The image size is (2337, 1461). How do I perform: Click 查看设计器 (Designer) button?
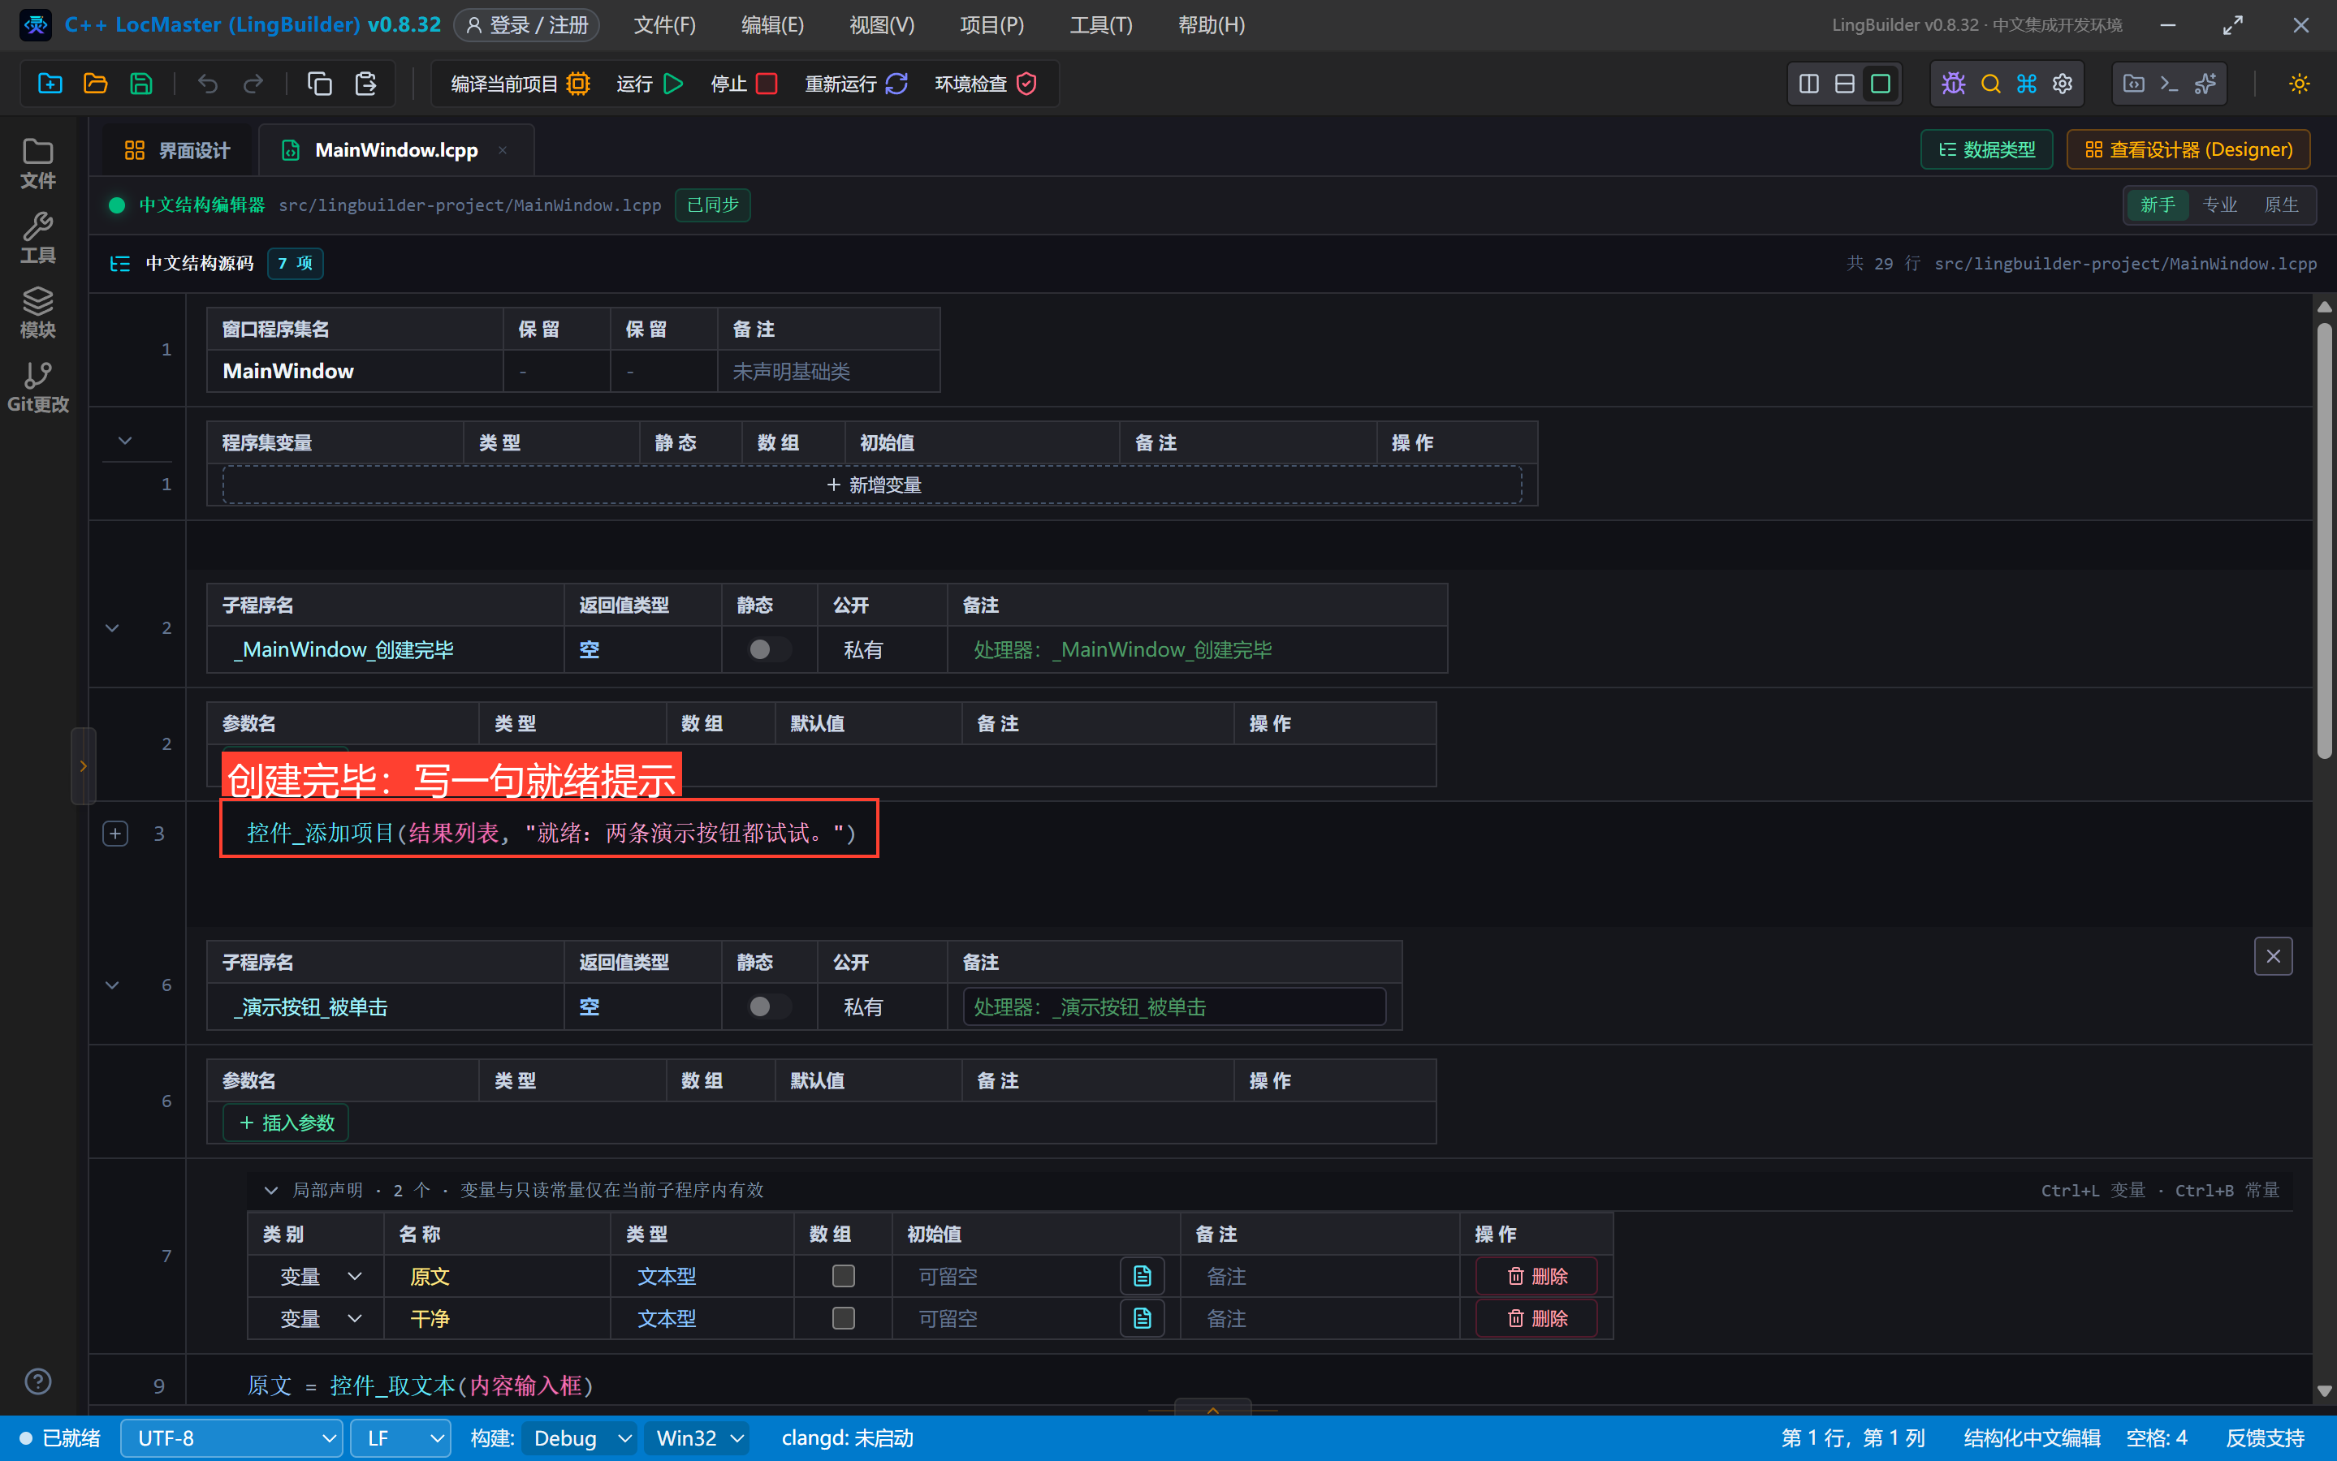click(2188, 150)
